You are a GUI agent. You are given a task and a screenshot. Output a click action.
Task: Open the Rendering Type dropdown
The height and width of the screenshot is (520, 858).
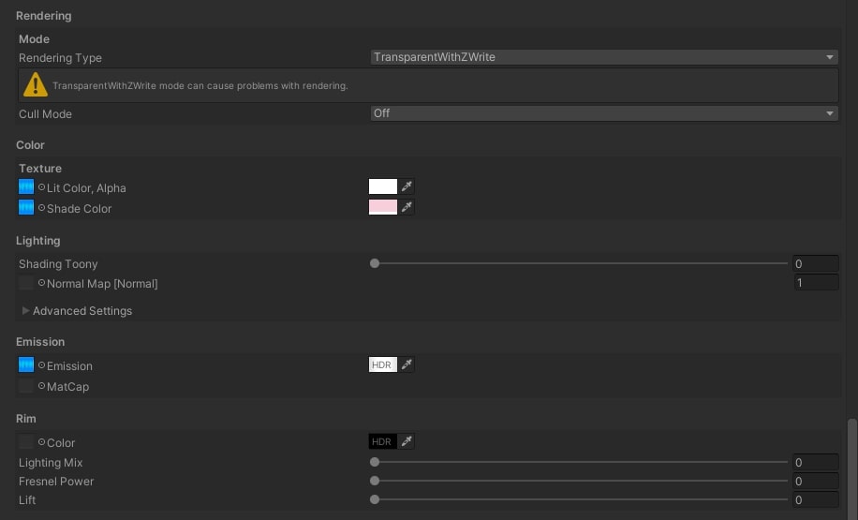(x=604, y=57)
